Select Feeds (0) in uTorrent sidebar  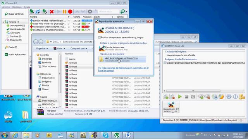[11, 47]
